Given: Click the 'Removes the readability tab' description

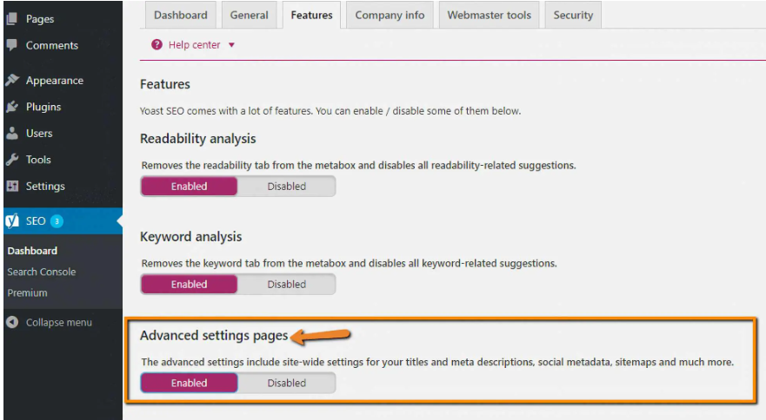Looking at the screenshot, I should (x=358, y=166).
